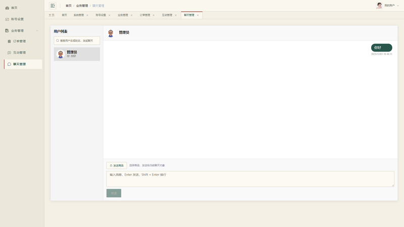This screenshot has width=404, height=227.
Task: Close the 互动管理 tab
Action: coord(176,15)
